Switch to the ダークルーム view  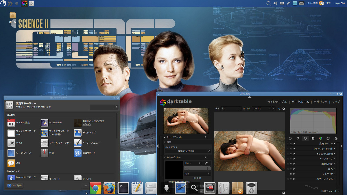coord(300,102)
